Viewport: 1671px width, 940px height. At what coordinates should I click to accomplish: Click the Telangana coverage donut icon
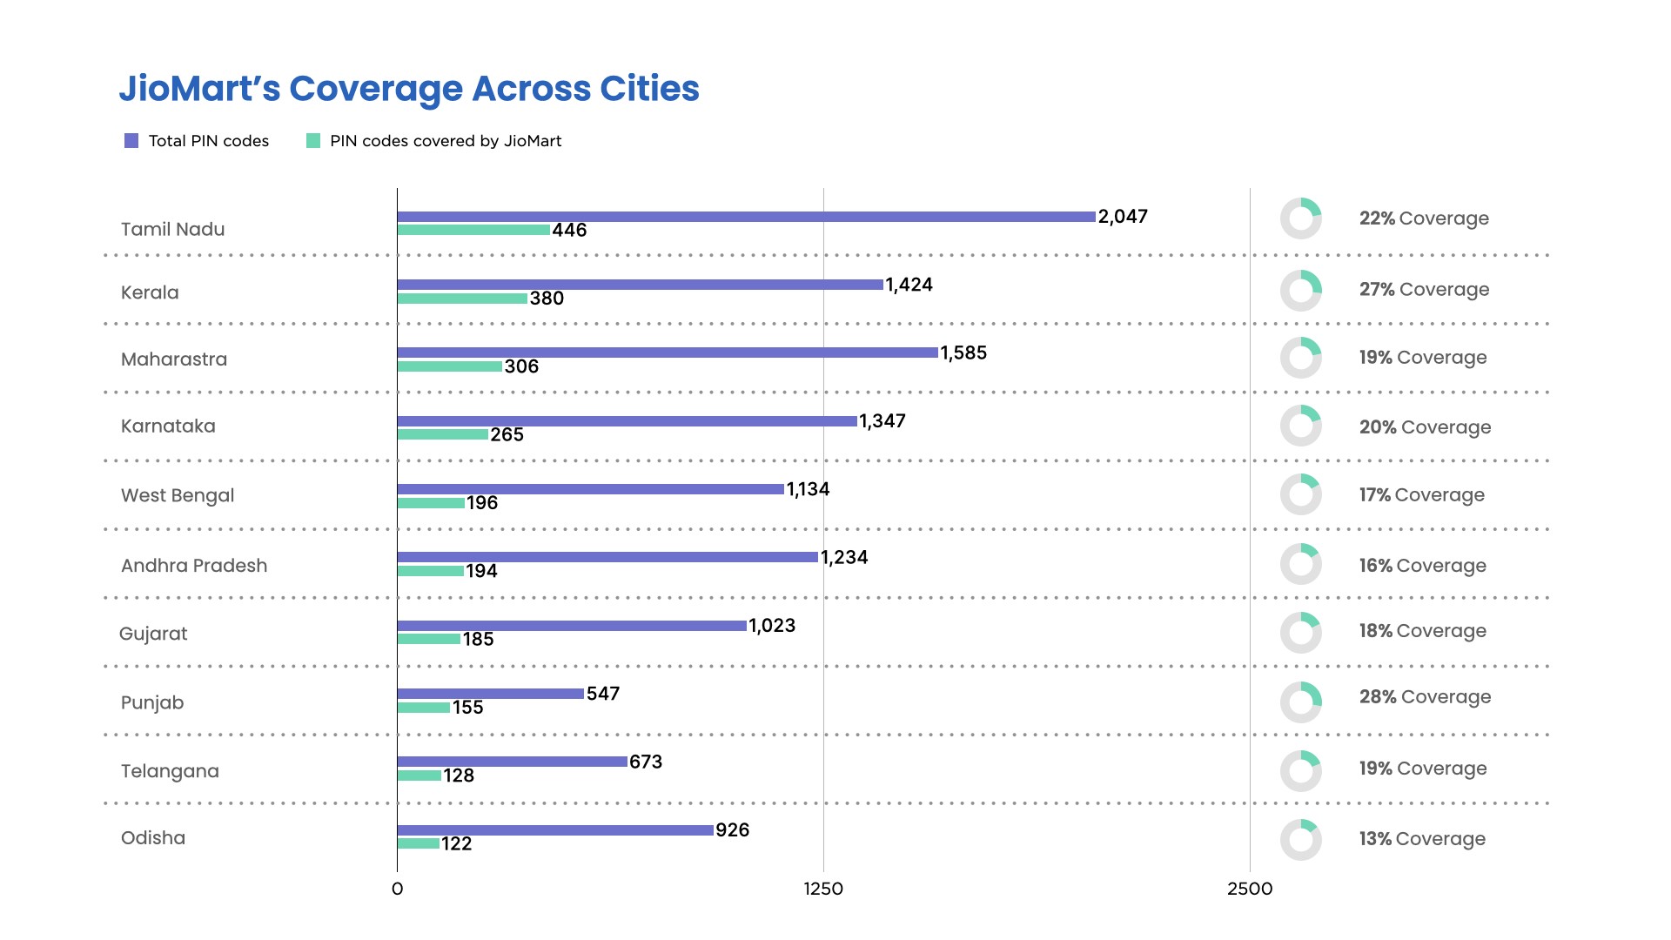(1301, 770)
